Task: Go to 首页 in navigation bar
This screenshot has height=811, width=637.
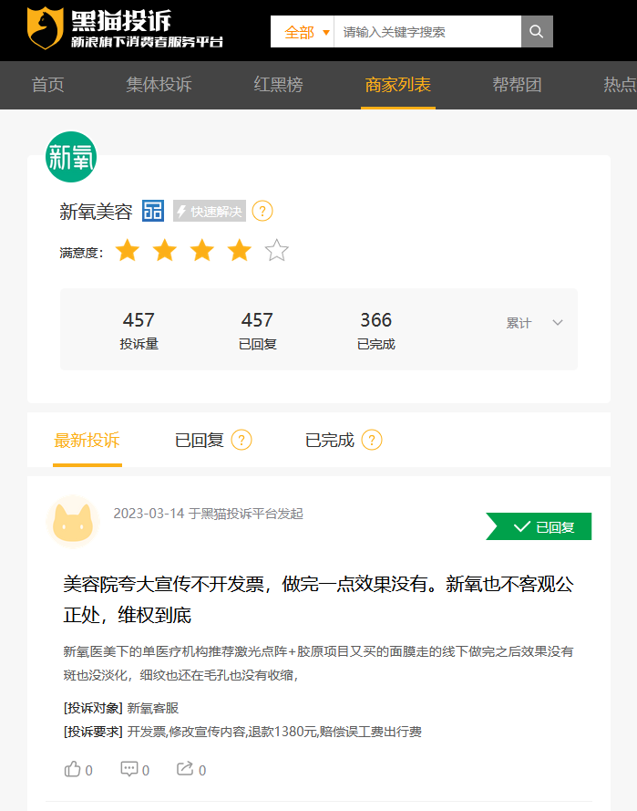Action: coord(48,85)
